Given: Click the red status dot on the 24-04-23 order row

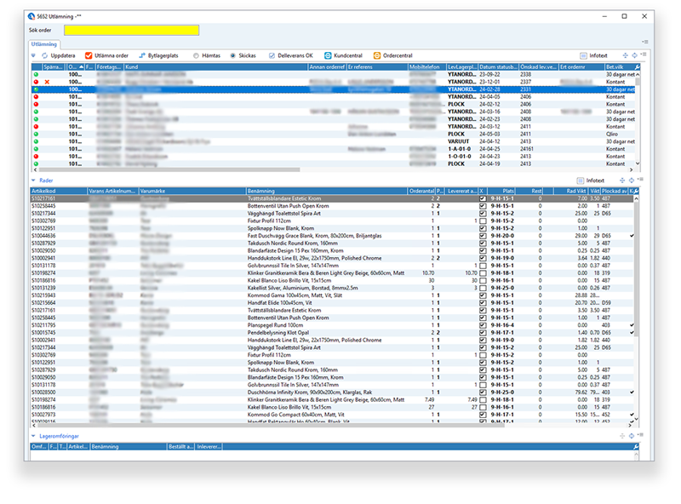Looking at the screenshot, I should click(36, 156).
